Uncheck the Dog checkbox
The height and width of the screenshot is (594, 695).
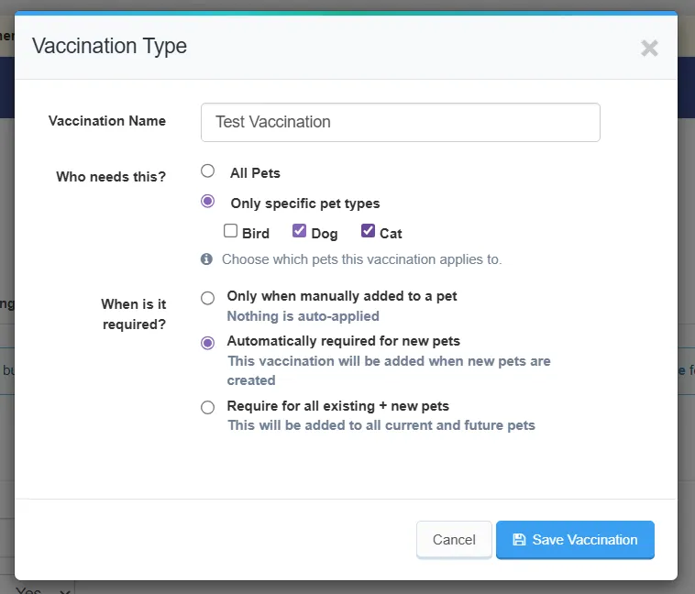tap(299, 230)
